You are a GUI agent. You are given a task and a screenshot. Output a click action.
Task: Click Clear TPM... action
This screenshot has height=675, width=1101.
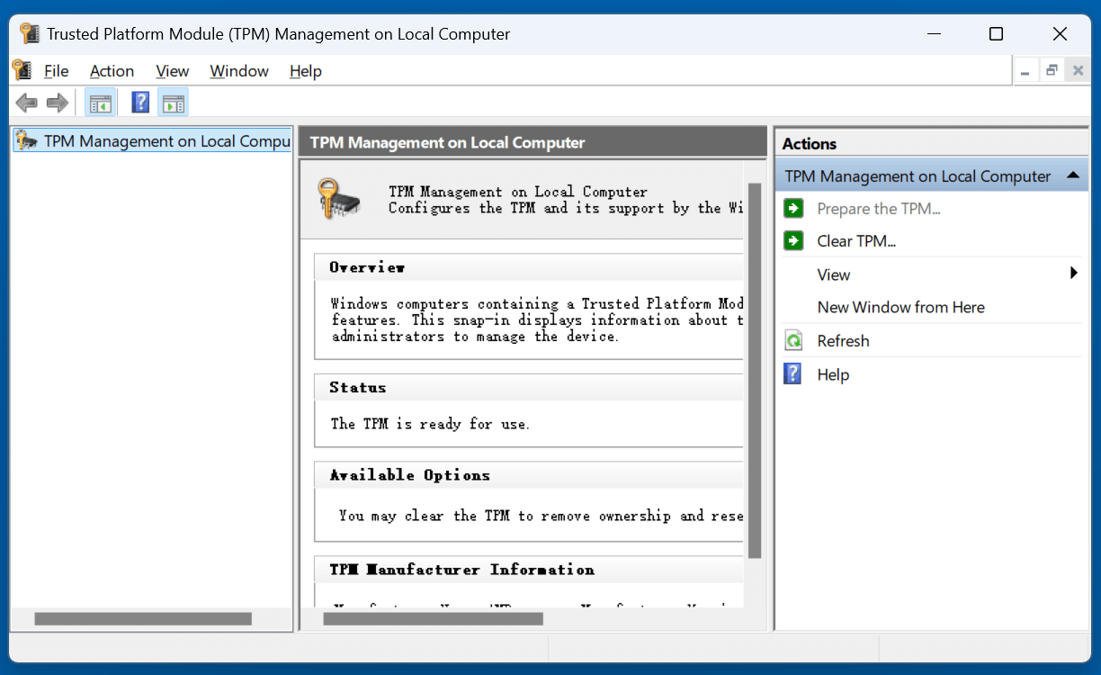(x=856, y=241)
